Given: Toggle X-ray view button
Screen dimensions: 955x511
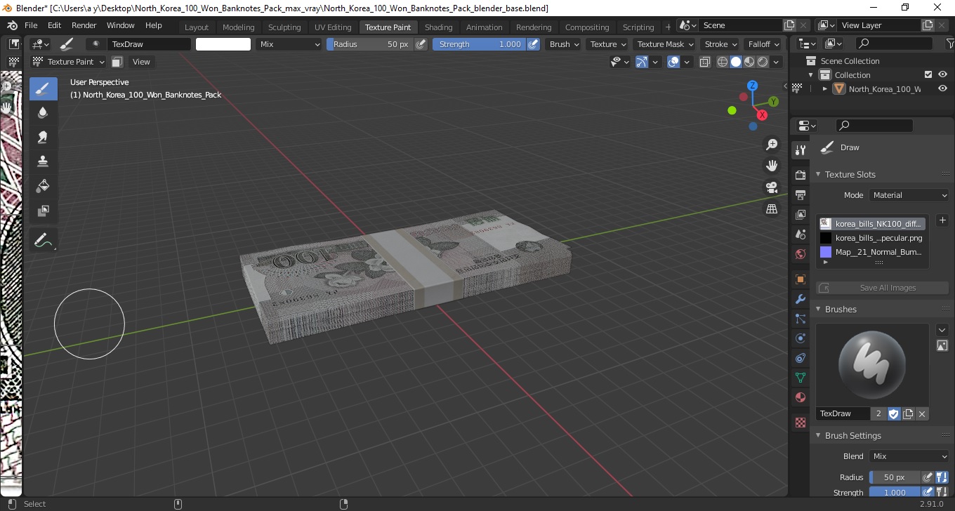Looking at the screenshot, I should [705, 62].
